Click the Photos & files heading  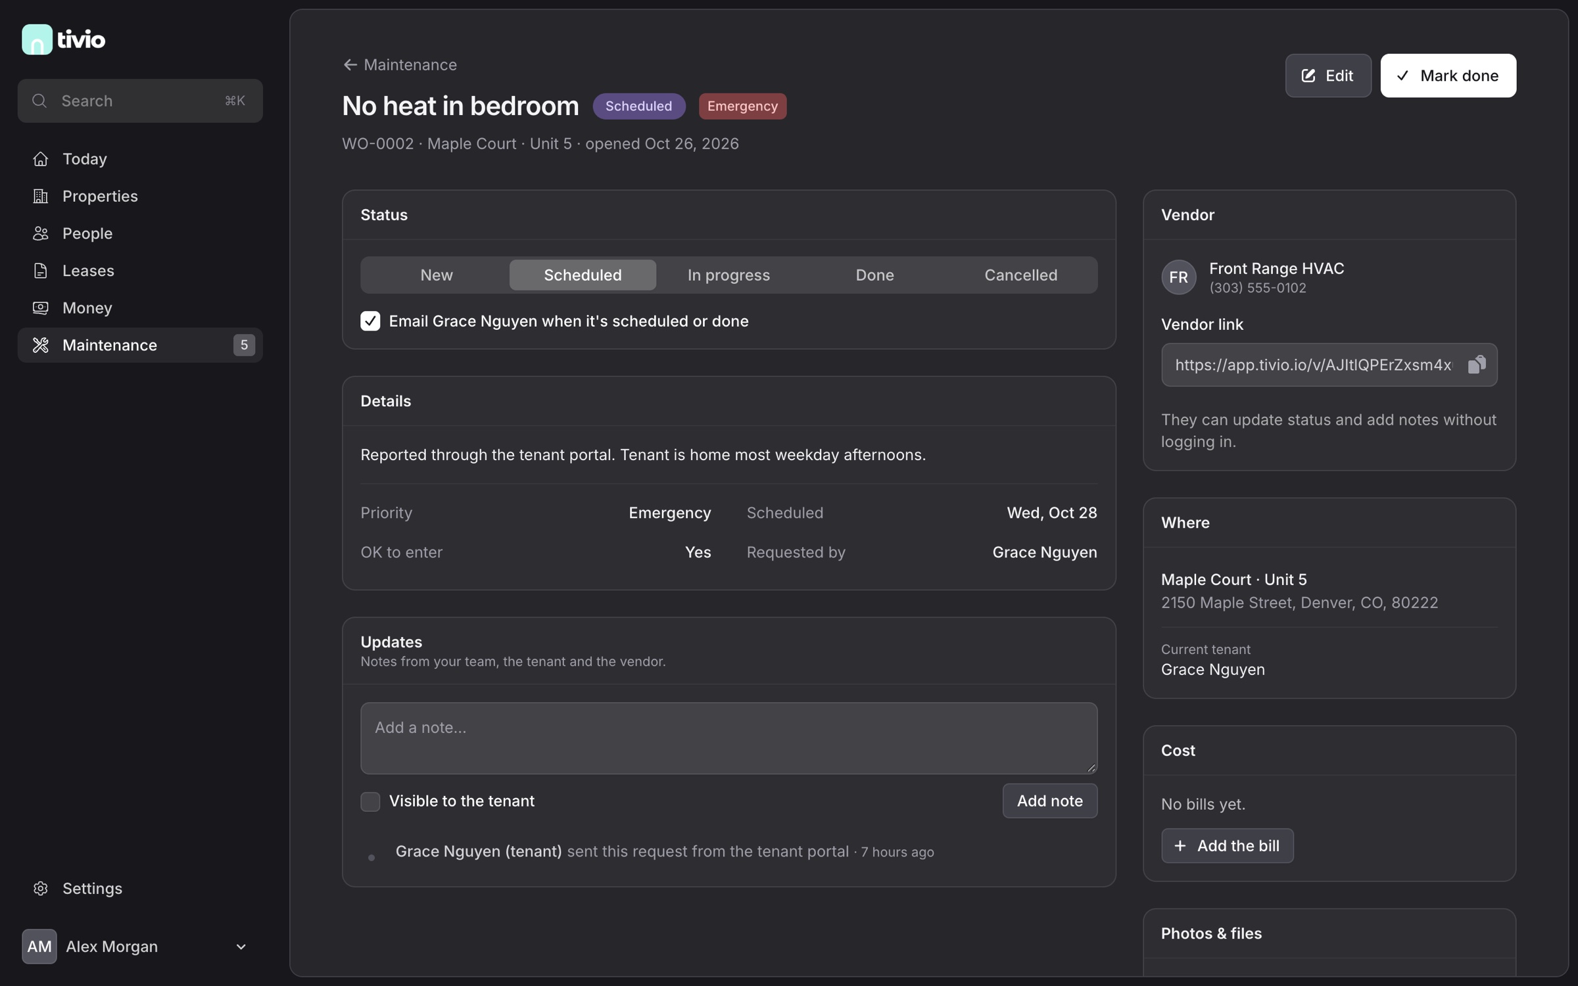[1211, 933]
